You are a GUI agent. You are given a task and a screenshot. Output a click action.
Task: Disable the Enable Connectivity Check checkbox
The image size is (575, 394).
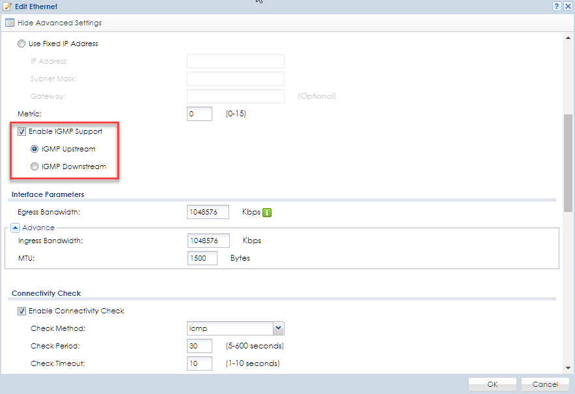coord(22,311)
